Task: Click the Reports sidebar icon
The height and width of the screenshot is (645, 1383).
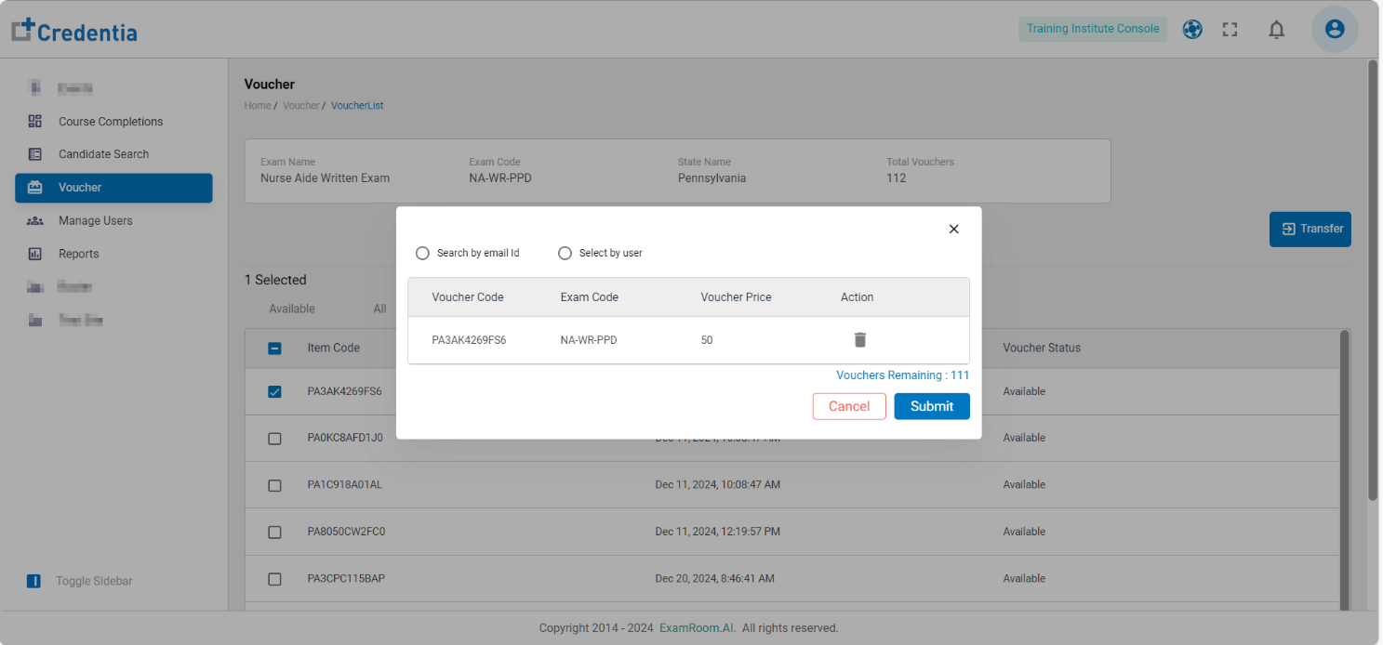Action: (x=35, y=254)
